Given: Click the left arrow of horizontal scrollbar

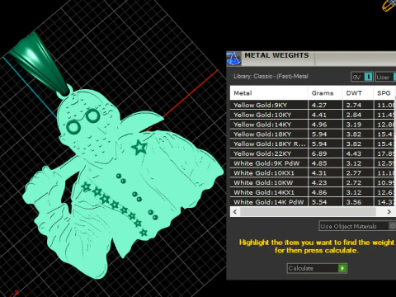Looking at the screenshot, I should [x=235, y=212].
